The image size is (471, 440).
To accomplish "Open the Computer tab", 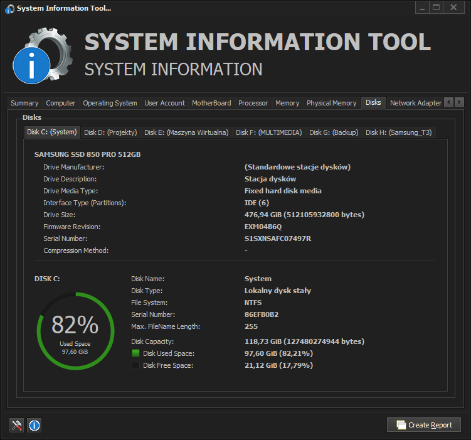I will pos(61,103).
